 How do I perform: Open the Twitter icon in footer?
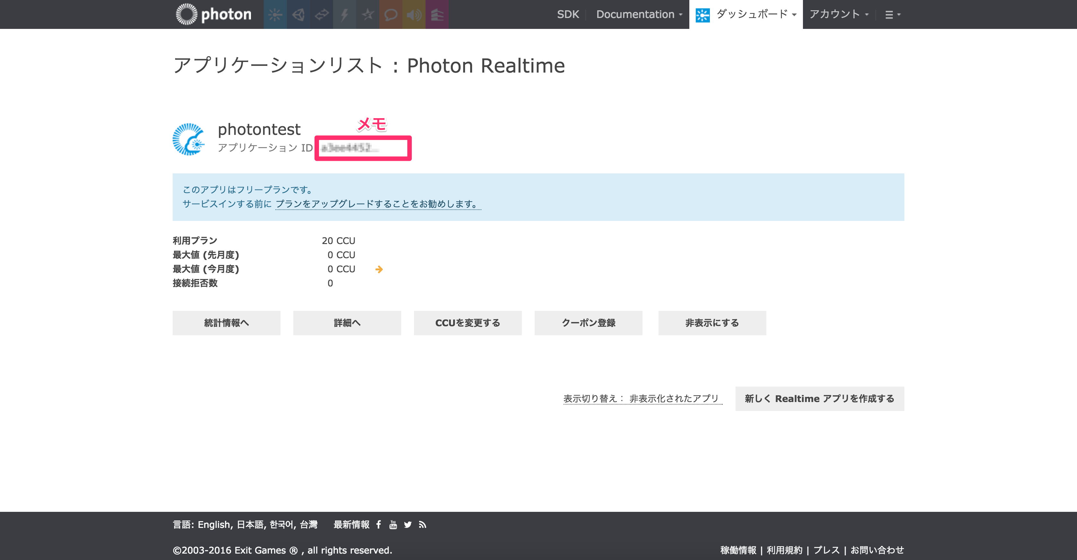click(408, 524)
